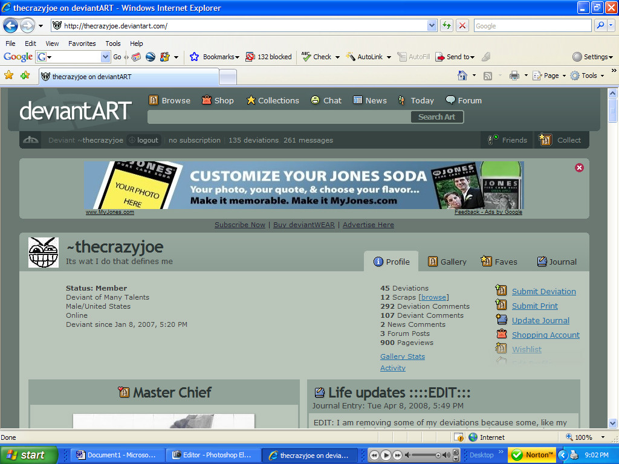Click the small dA emblem in user bar
Image resolution: width=619 pixels, height=464 pixels.
[31, 140]
